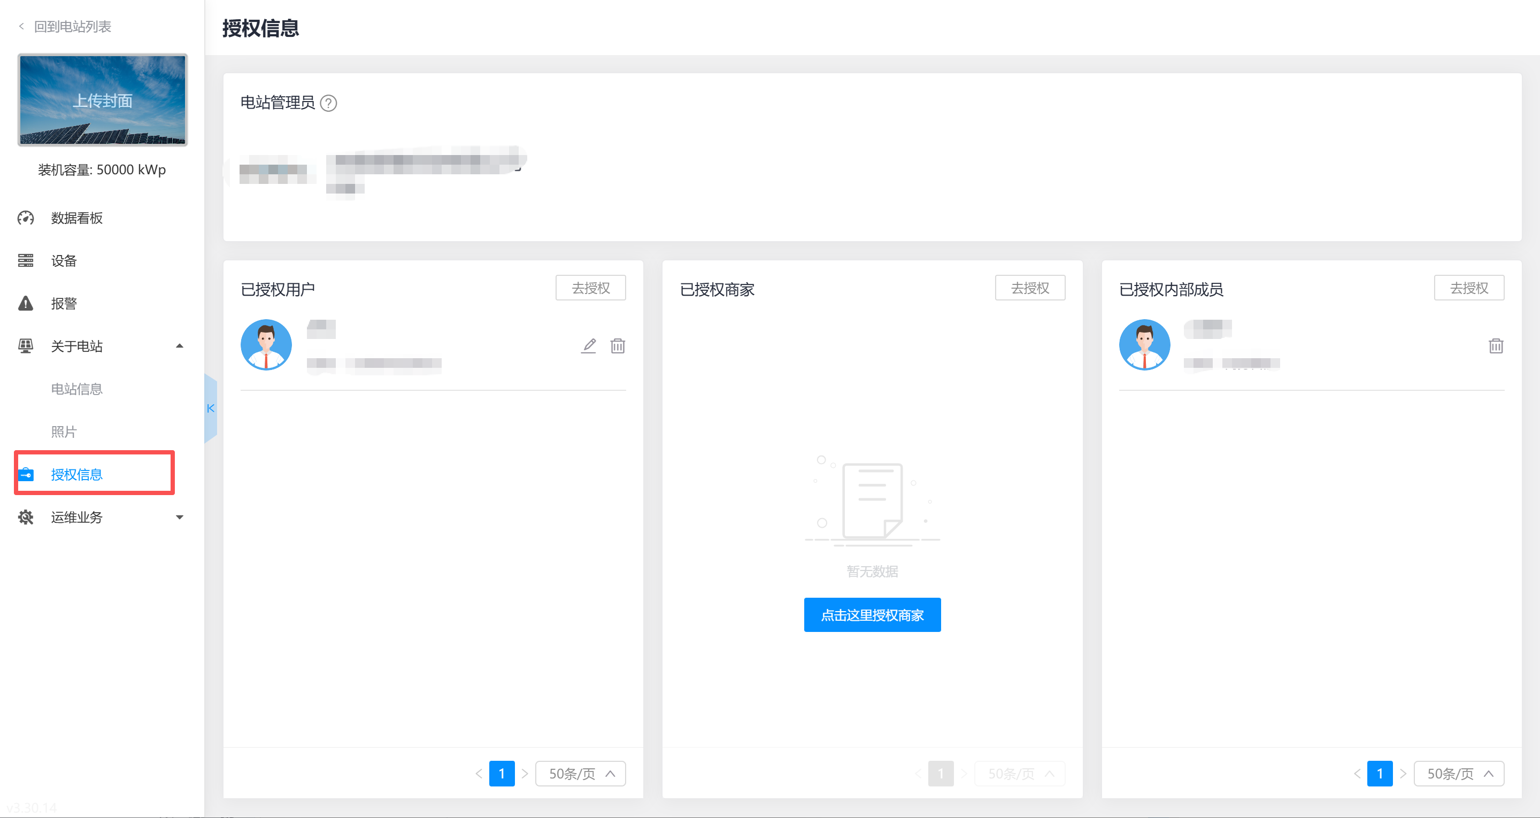This screenshot has height=818, width=1540.
Task: Open 50条/页 dropdown under 已授权内部成员
Action: point(1459,774)
